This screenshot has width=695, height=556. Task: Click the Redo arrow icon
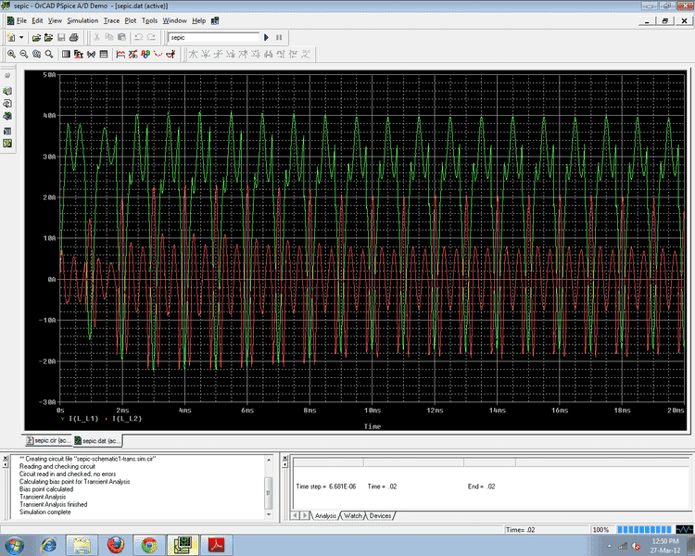tap(151, 37)
